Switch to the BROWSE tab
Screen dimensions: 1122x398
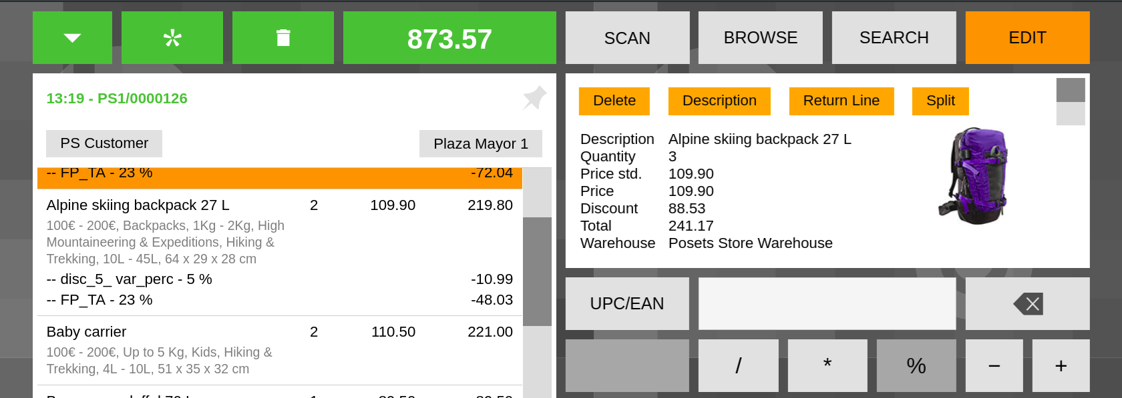tap(760, 38)
